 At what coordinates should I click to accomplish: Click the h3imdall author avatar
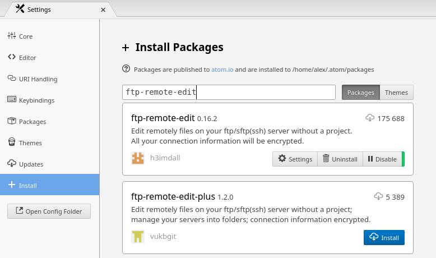tap(138, 158)
